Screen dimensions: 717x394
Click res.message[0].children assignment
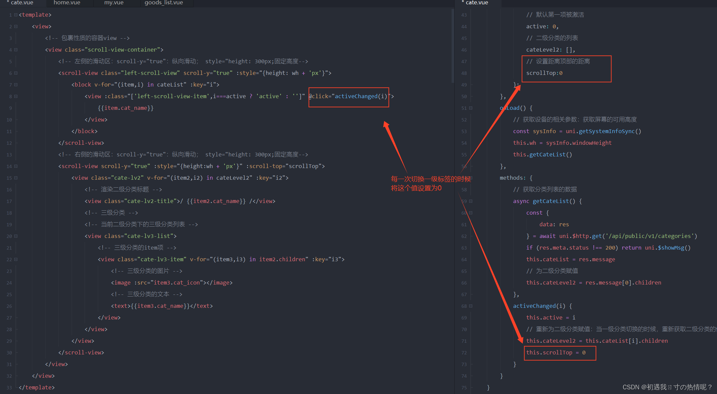point(593,283)
